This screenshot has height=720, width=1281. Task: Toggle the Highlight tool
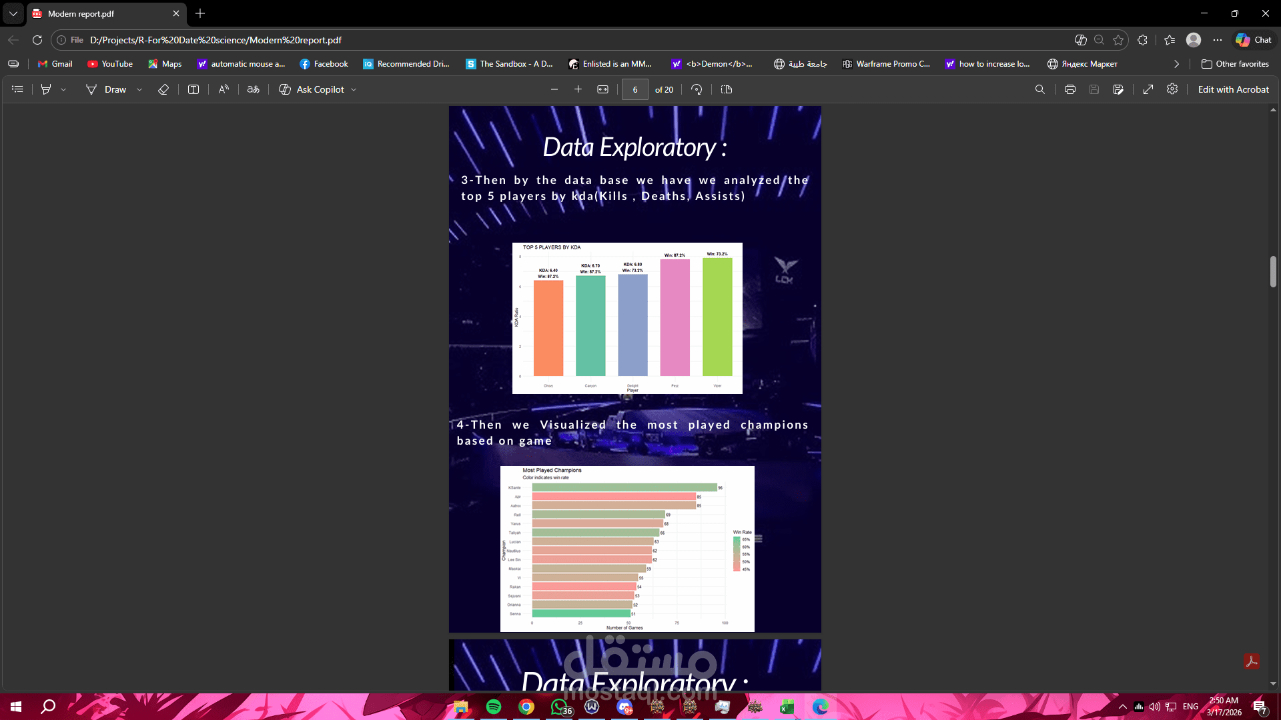point(46,89)
